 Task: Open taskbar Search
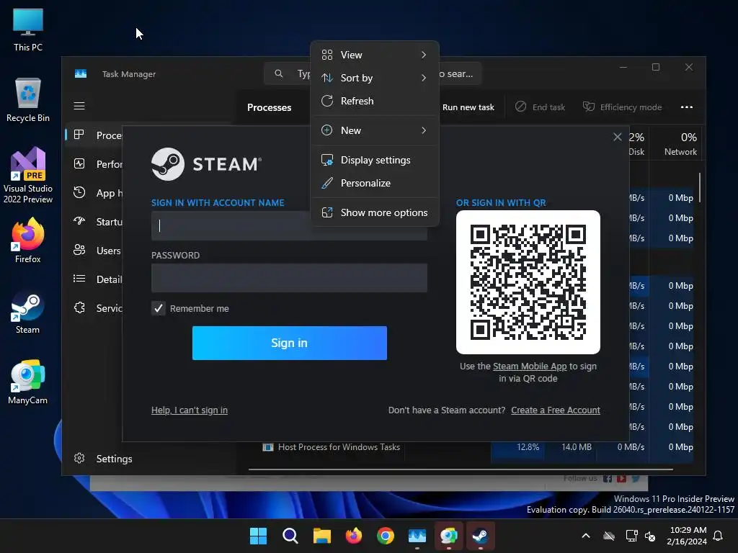pos(290,536)
